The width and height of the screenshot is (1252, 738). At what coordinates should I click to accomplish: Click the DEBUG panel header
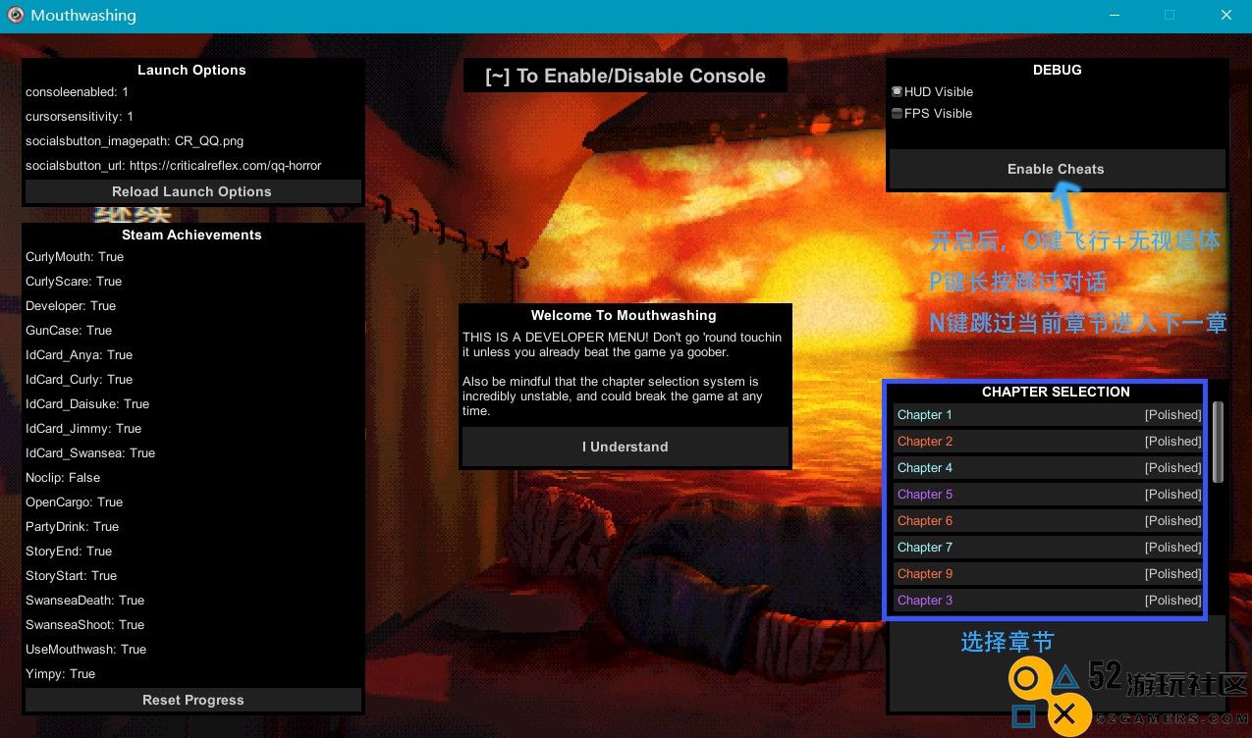click(x=1057, y=70)
